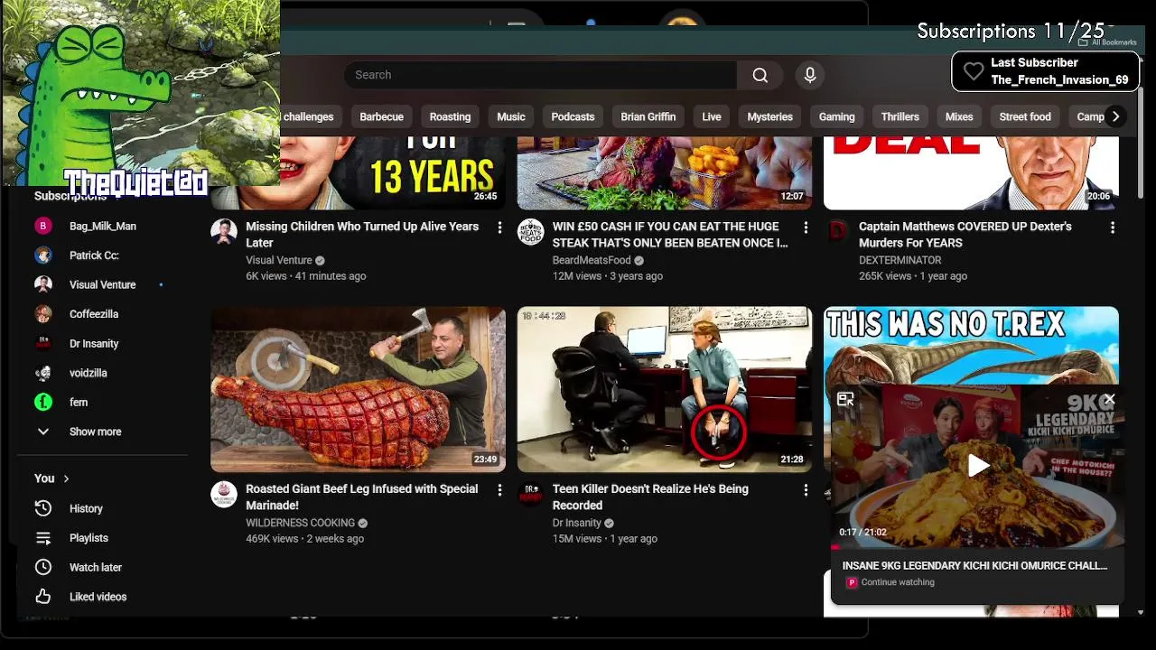
Task: Open options menu for Missing Children video
Action: (x=499, y=228)
